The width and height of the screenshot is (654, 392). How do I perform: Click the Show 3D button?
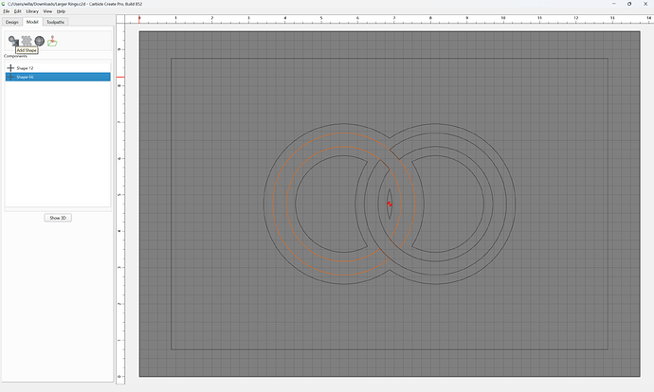coord(58,218)
